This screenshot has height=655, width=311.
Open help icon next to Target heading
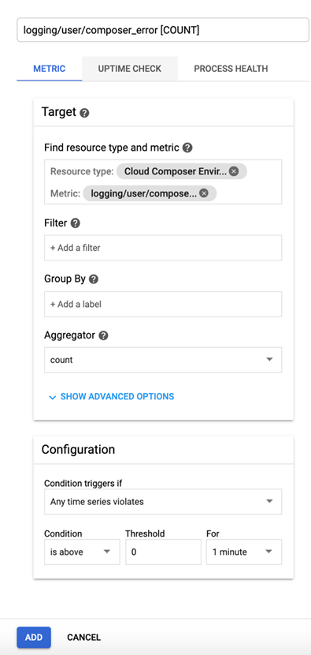pyautogui.click(x=84, y=113)
